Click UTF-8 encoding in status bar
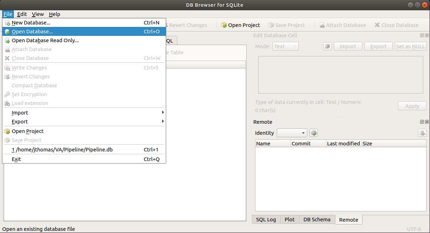The height and width of the screenshot is (233, 430). pos(414,229)
